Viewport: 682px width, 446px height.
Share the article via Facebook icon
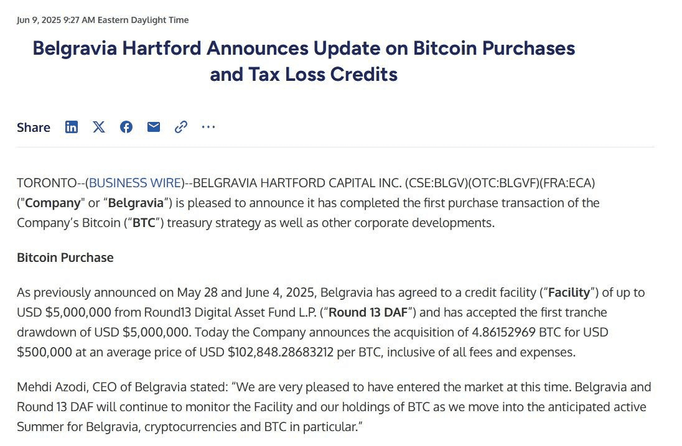(126, 127)
